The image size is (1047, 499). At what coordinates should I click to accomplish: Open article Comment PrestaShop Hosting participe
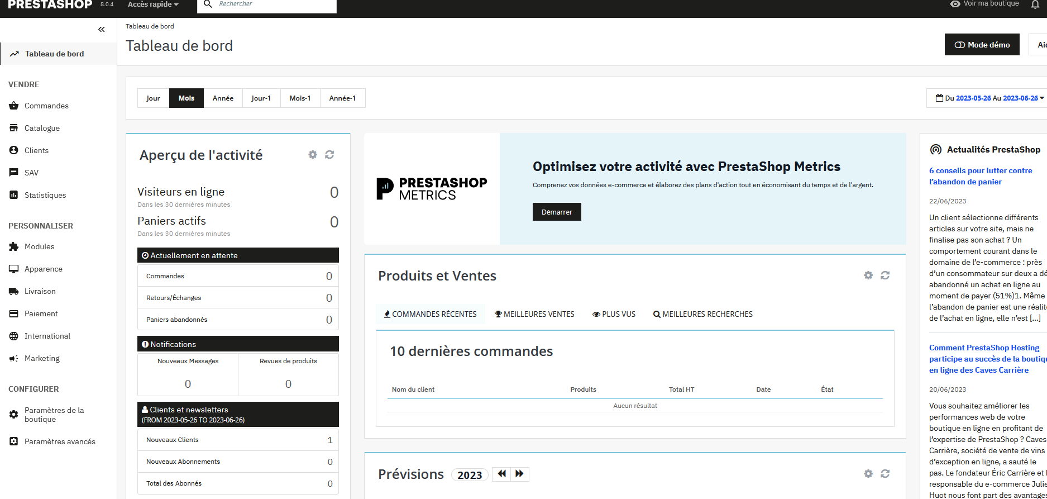[987, 359]
